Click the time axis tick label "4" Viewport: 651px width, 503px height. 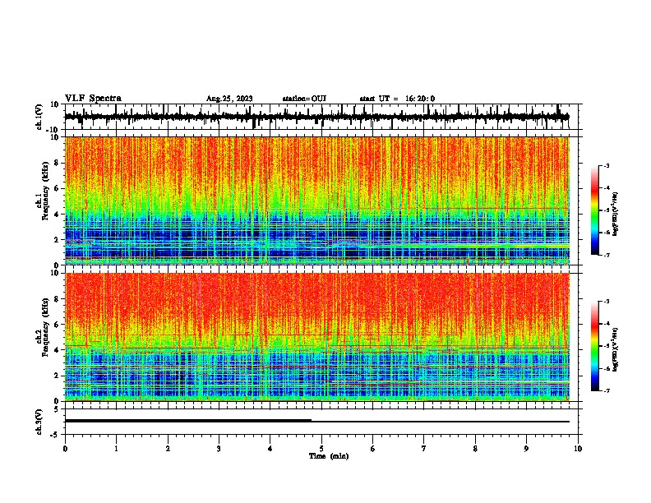(270, 449)
